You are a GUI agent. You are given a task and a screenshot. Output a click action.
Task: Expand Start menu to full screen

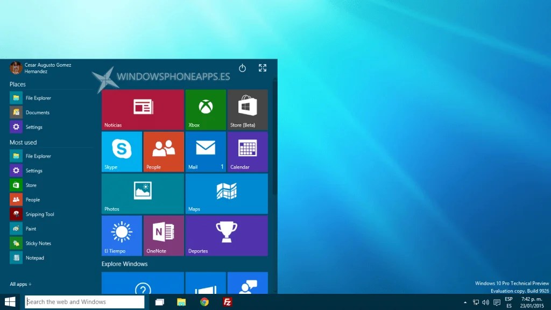pyautogui.click(x=263, y=68)
